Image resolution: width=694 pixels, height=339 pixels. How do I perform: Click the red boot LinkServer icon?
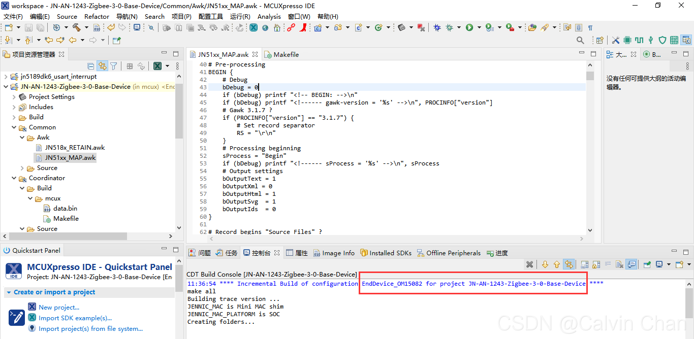[303, 27]
